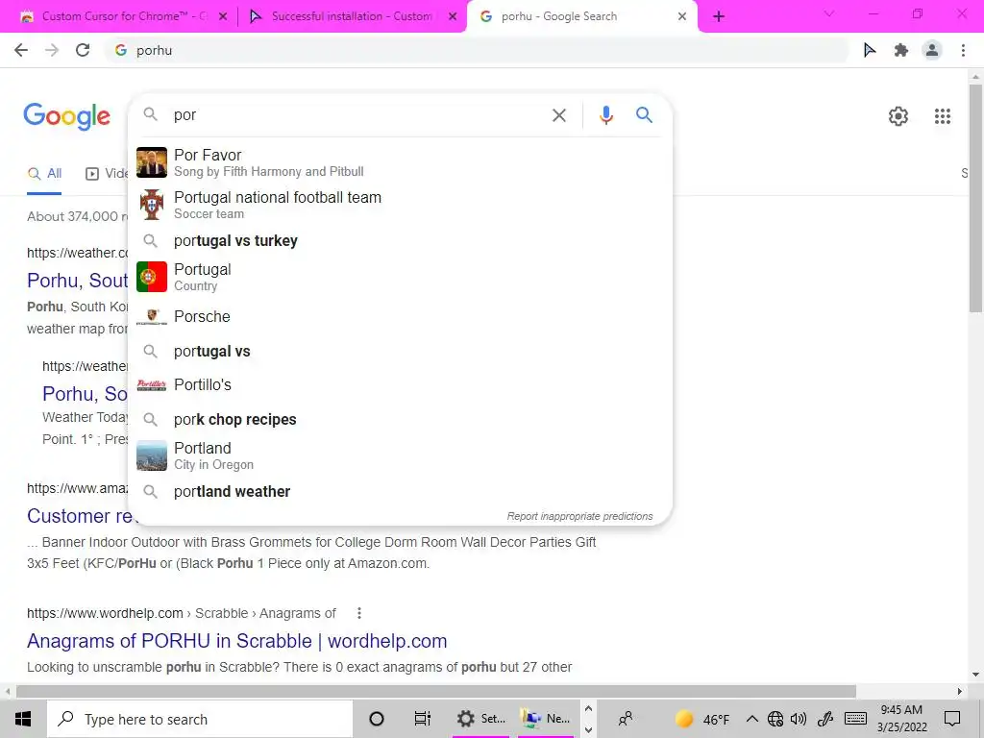Open the weather widget showing 46°F
This screenshot has height=738, width=984.
click(702, 719)
